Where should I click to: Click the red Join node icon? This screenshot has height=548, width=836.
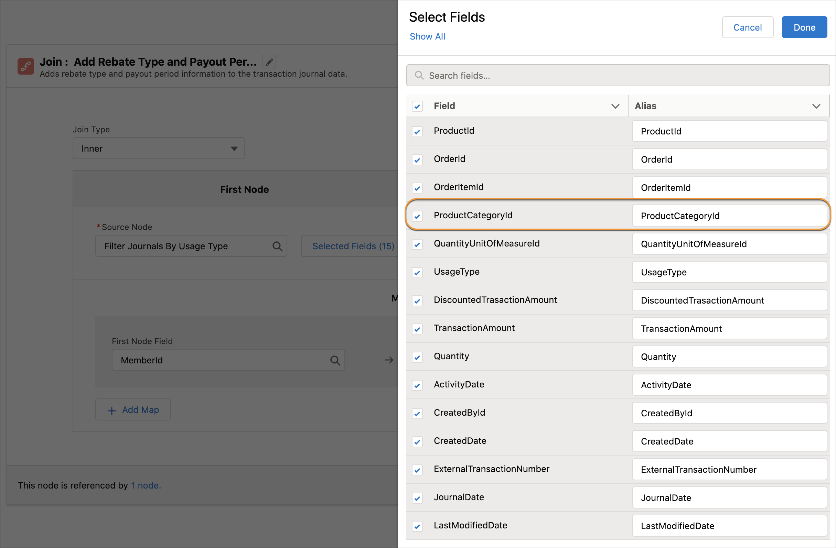26,66
